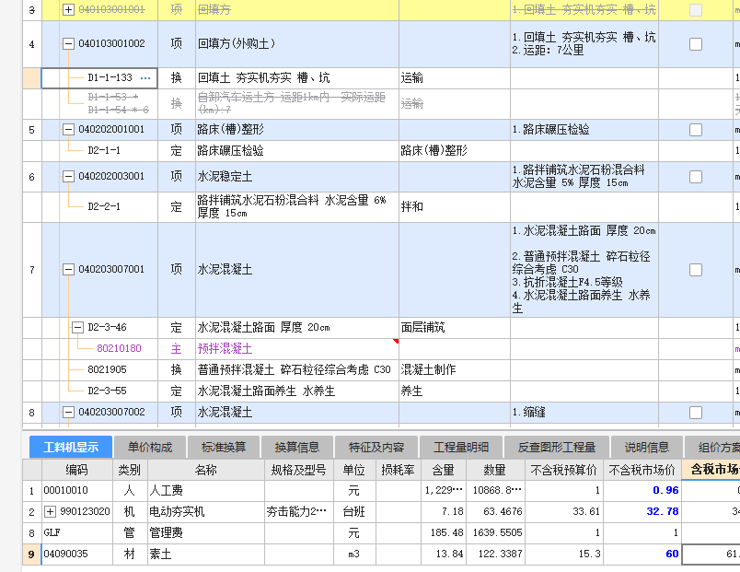
Task: Select the 不含税市场价 column header
Action: pos(642,470)
